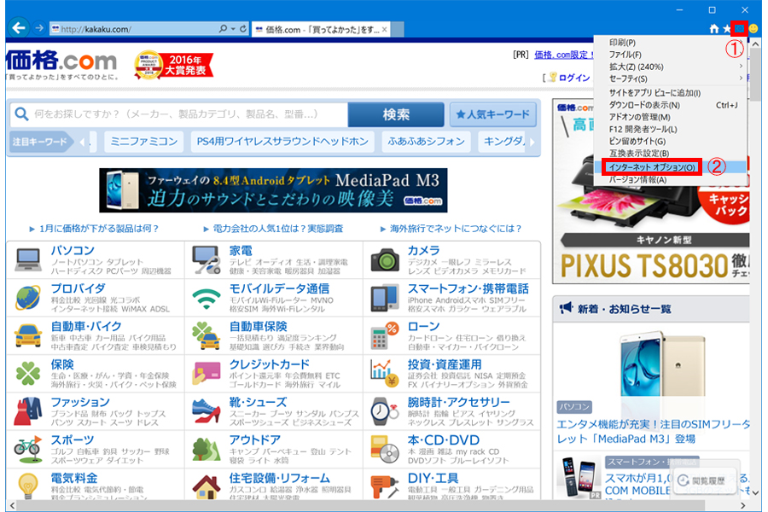Expand the 拡大(Z) zoom submenu
The image size is (768, 512).
672,67
